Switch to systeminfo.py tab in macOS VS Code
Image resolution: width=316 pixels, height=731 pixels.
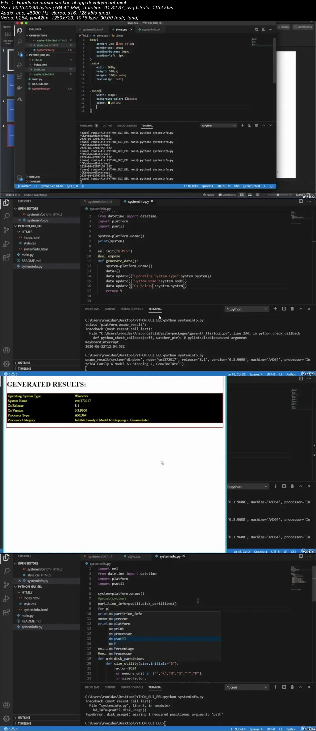click(151, 29)
